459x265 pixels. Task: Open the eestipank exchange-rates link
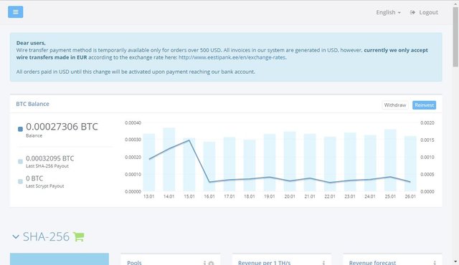coord(232,57)
